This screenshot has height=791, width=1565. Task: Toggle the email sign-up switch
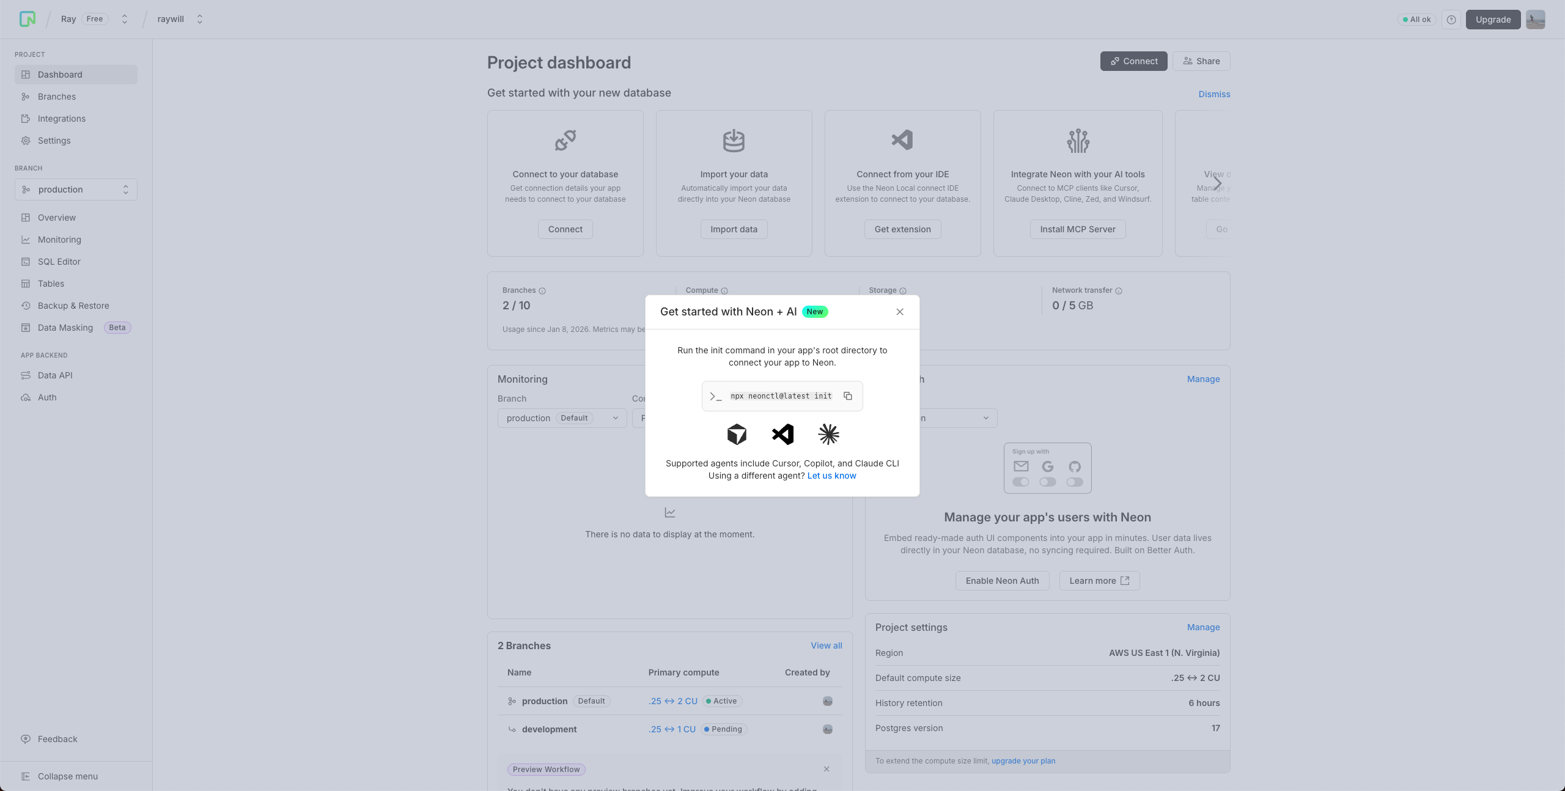(1020, 482)
